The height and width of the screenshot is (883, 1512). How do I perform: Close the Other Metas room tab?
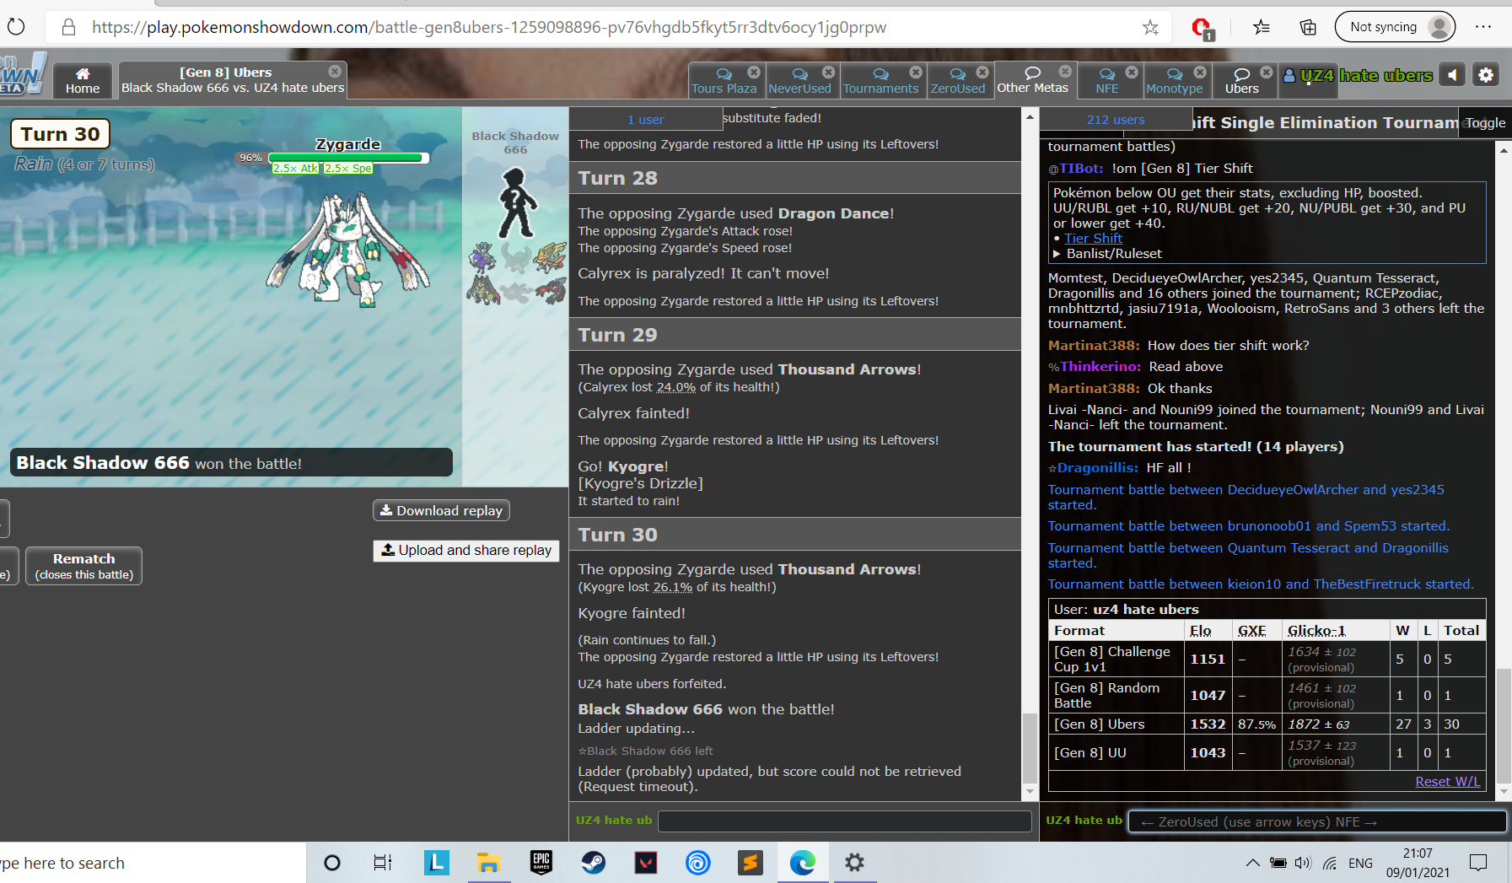[1065, 72]
